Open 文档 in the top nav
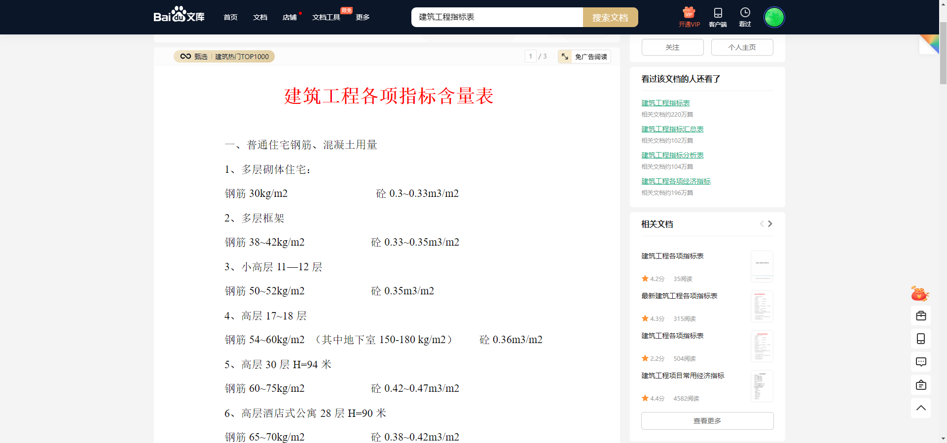This screenshot has width=947, height=443. [260, 17]
